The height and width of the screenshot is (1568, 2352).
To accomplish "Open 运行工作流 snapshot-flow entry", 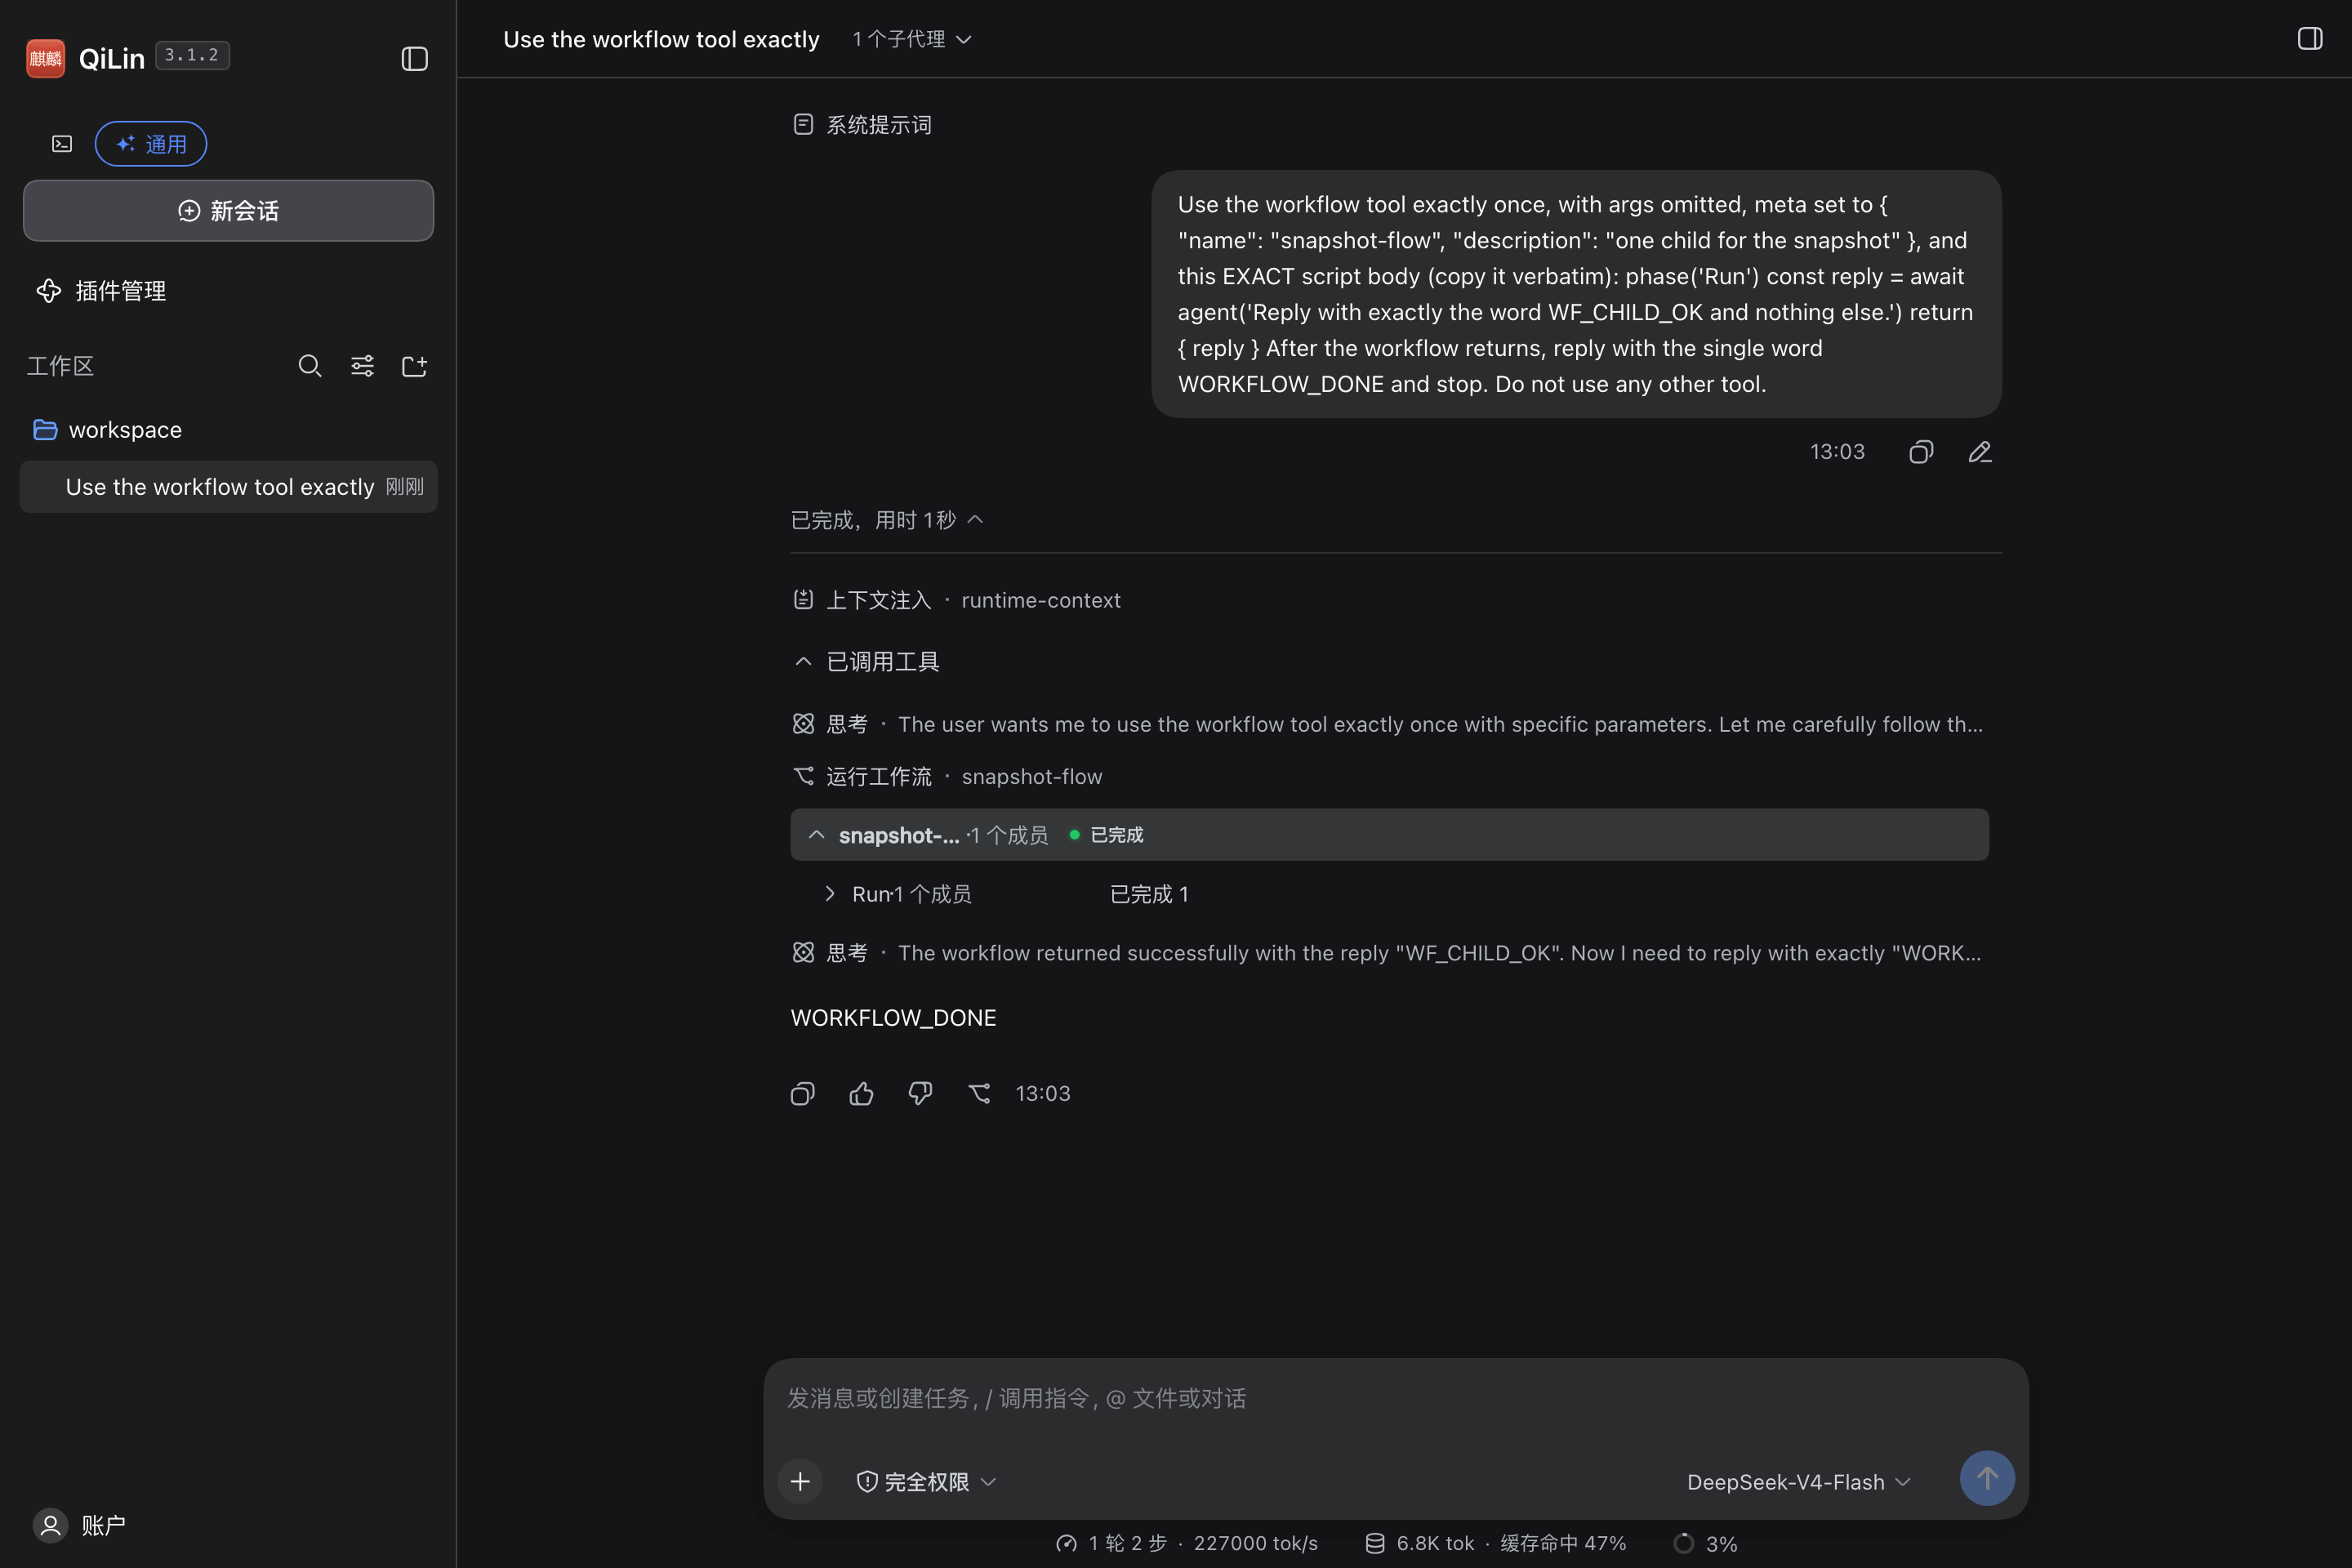I will [x=947, y=777].
